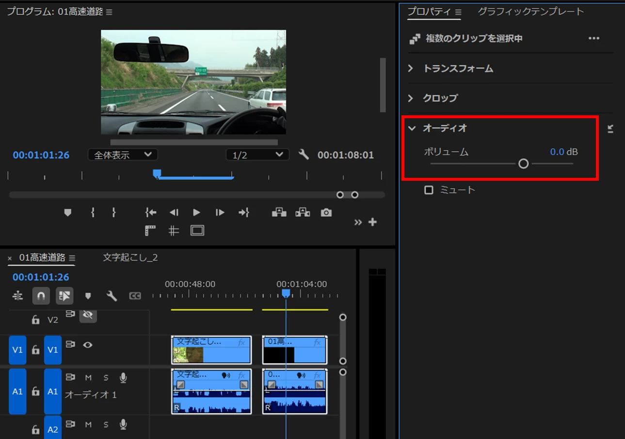Open the プロパティ panel menu icon
Screen dimensions: 625x439
(x=458, y=12)
